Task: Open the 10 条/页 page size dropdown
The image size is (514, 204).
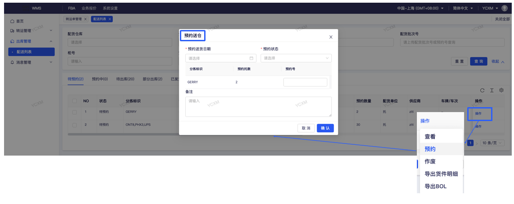Action: point(492,143)
